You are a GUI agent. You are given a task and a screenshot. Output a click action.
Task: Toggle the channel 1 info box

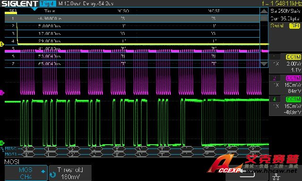pos(285,64)
